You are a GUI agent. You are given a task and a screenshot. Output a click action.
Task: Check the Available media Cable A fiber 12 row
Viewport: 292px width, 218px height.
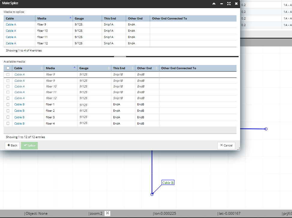(x=8, y=98)
